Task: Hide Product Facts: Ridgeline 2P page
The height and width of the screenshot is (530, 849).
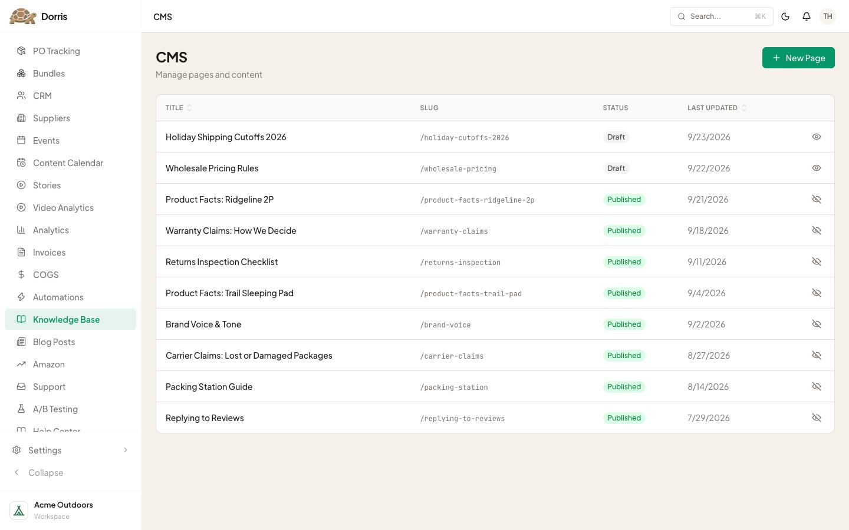Action: click(817, 199)
